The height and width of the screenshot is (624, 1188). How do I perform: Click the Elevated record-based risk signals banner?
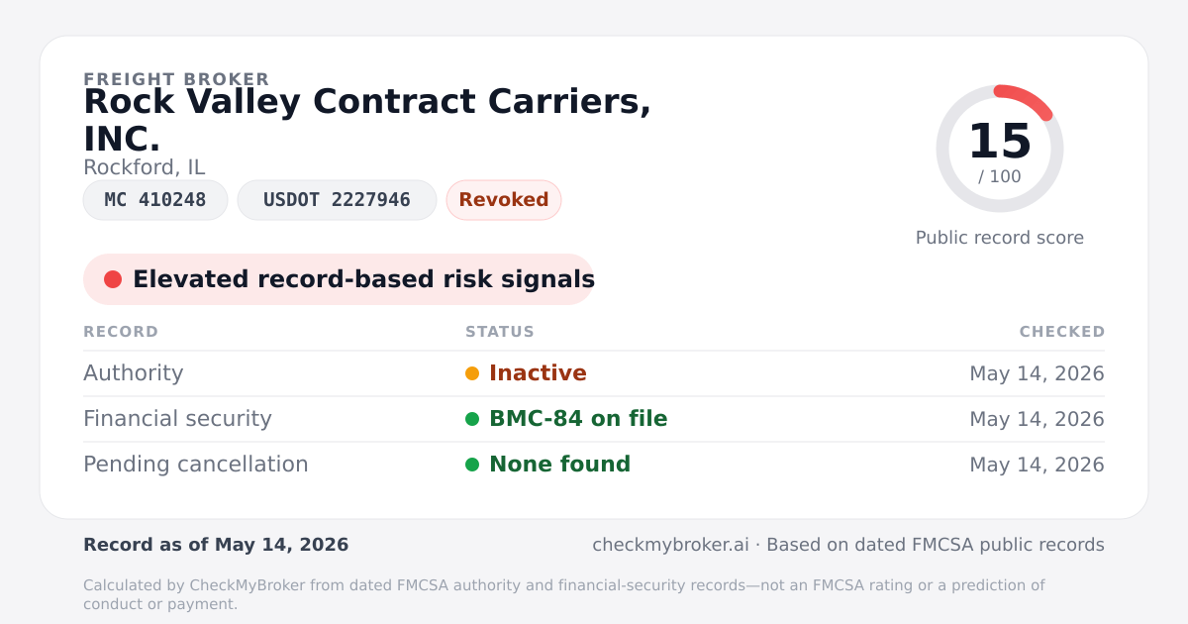[339, 279]
